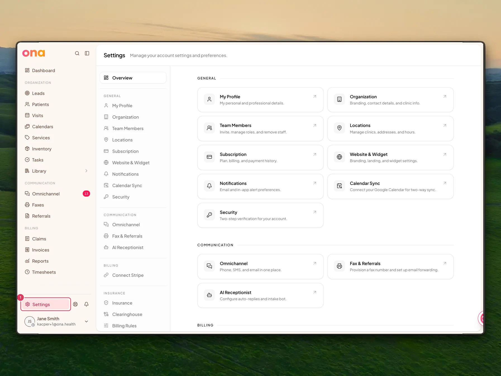The width and height of the screenshot is (501, 376).
Task: Open Billing Rules settings item
Action: tap(133, 326)
